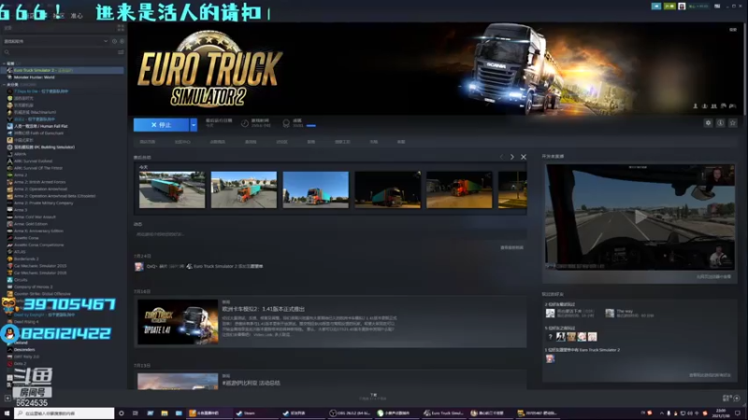The height and width of the screenshot is (420, 748).
Task: Select Assetto Corsa Competizione entry
Action: point(62,245)
